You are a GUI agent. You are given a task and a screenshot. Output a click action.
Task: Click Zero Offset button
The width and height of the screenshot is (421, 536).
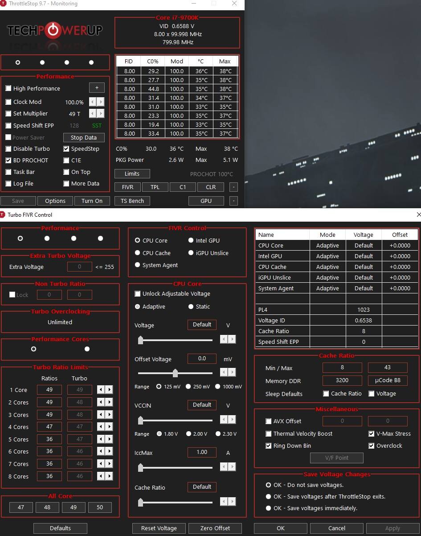coord(215,528)
